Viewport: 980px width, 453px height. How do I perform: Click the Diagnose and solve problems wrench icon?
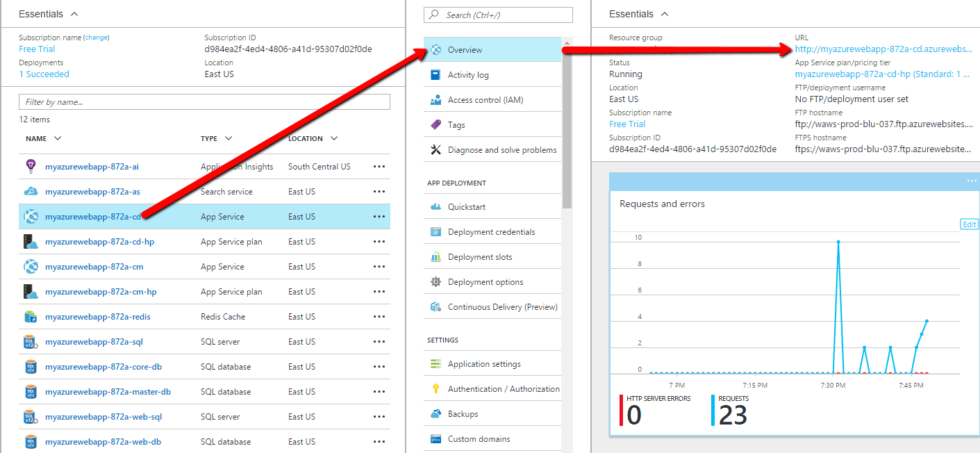[x=436, y=150]
